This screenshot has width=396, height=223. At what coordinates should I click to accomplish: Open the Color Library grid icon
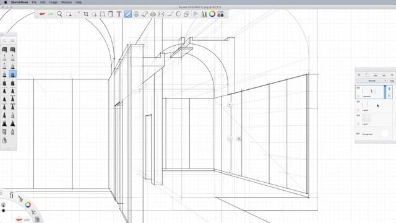(x=220, y=14)
